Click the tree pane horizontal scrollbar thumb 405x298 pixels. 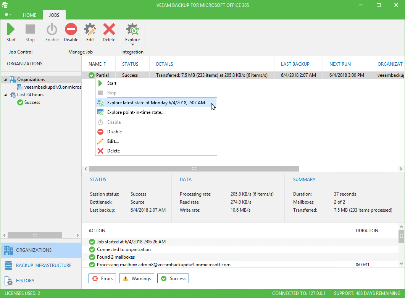35,235
